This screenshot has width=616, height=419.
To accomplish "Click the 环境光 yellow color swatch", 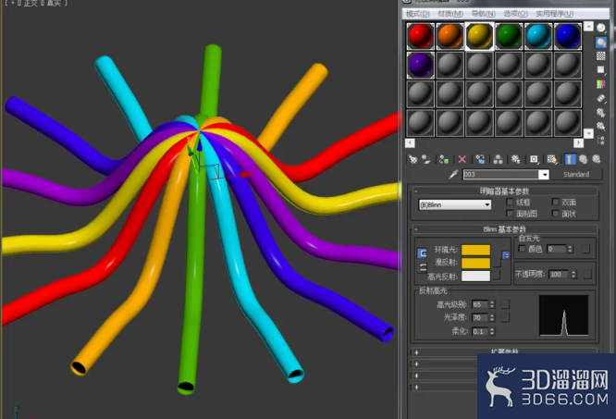I will [475, 250].
